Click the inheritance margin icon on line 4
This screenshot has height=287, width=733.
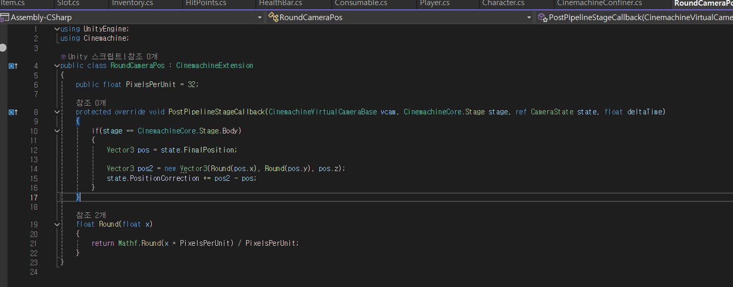pyautogui.click(x=13, y=66)
